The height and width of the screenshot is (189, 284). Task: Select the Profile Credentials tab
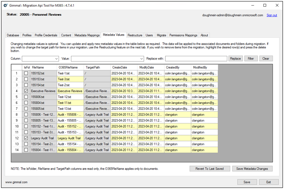click(x=46, y=35)
